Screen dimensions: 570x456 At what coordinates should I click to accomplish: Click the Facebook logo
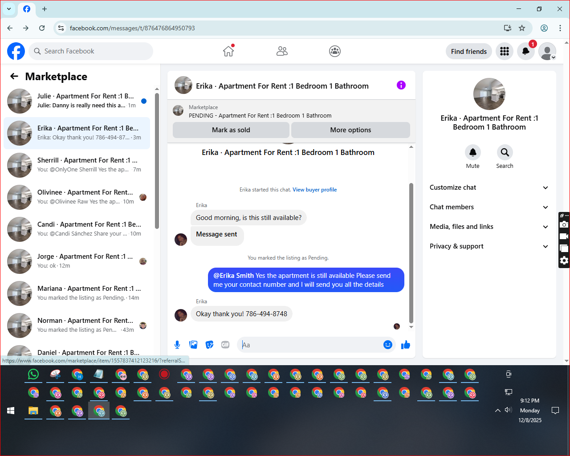[x=16, y=51]
